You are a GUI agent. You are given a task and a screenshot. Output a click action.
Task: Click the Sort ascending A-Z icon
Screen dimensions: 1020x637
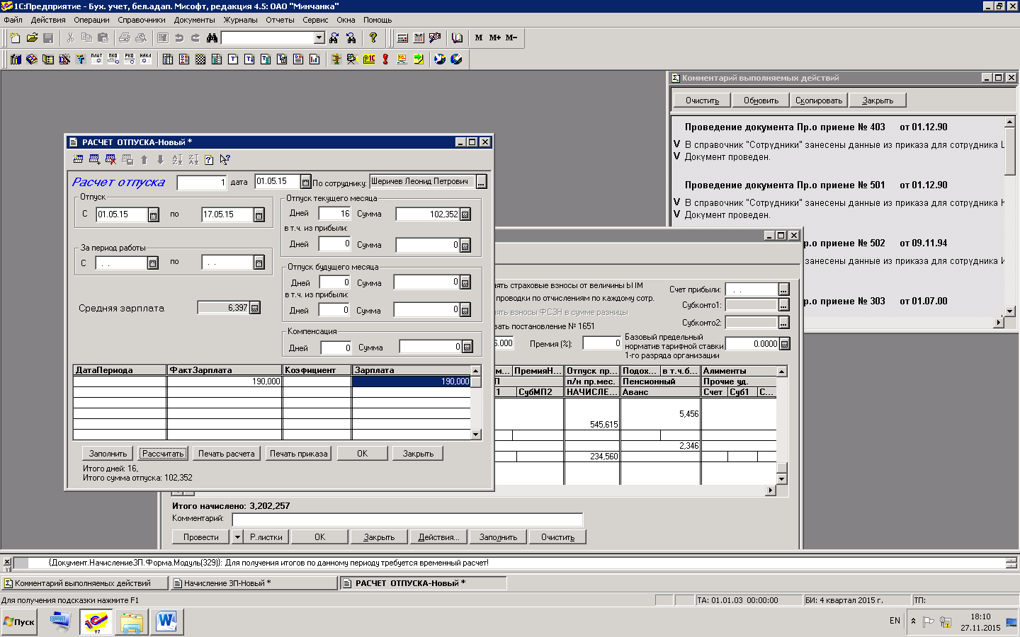[177, 160]
